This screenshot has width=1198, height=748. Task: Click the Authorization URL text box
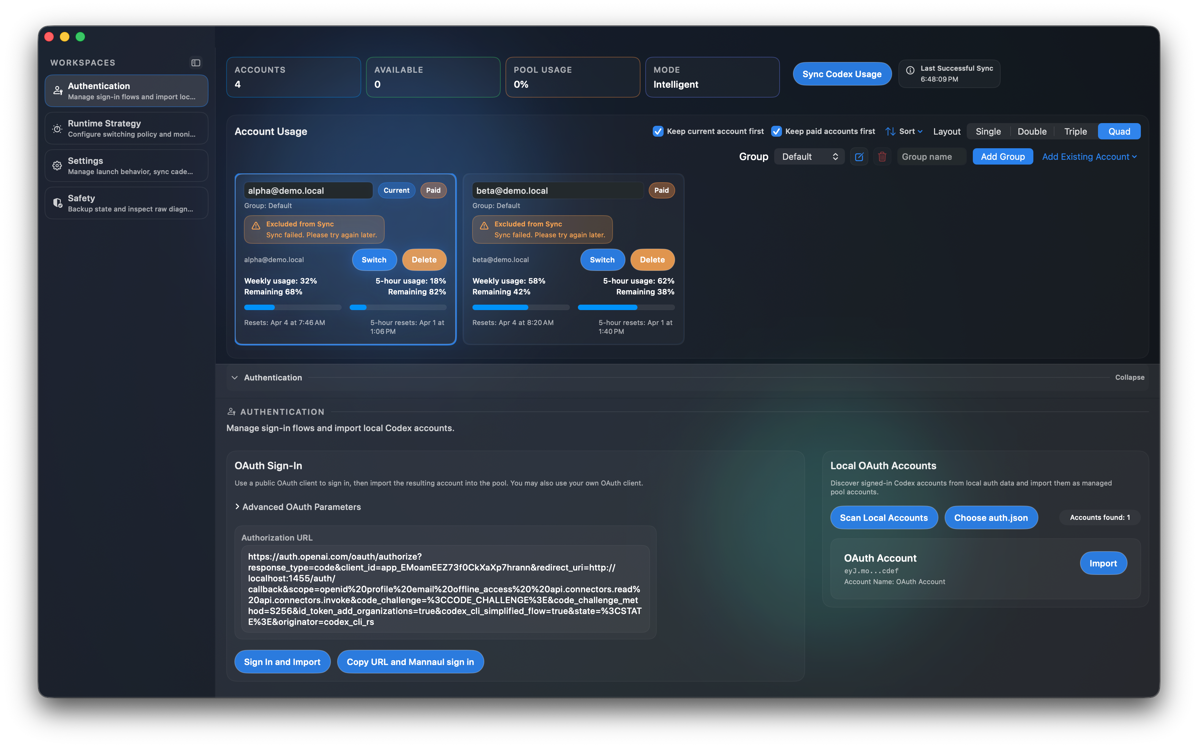[x=445, y=589]
